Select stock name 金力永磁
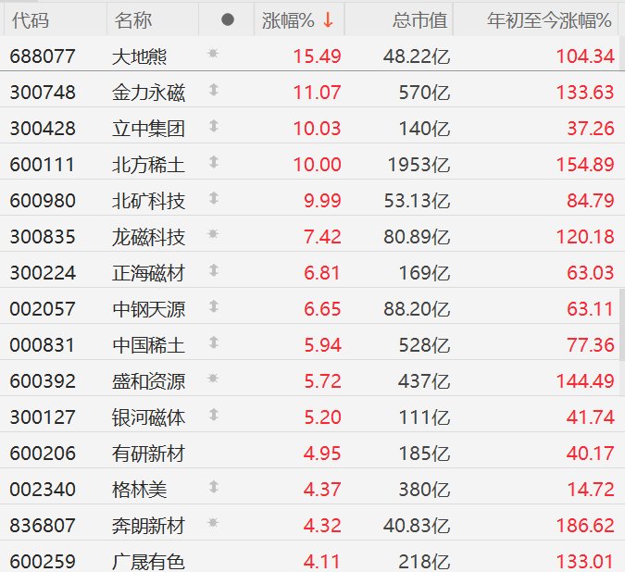The width and height of the screenshot is (625, 572). [148, 93]
